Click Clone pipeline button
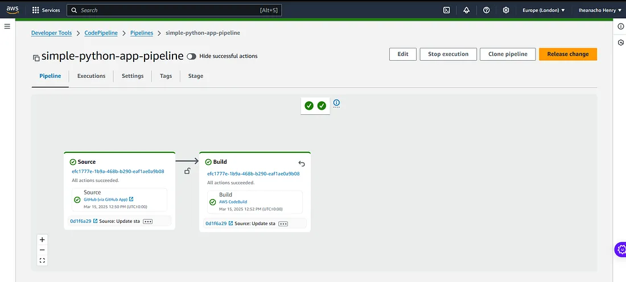The width and height of the screenshot is (626, 282). 508,54
